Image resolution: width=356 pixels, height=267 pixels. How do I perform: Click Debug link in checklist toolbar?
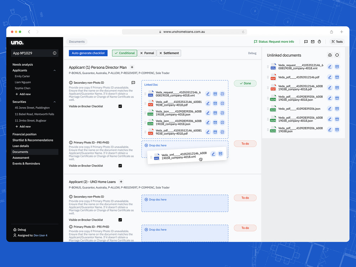pyautogui.click(x=252, y=53)
